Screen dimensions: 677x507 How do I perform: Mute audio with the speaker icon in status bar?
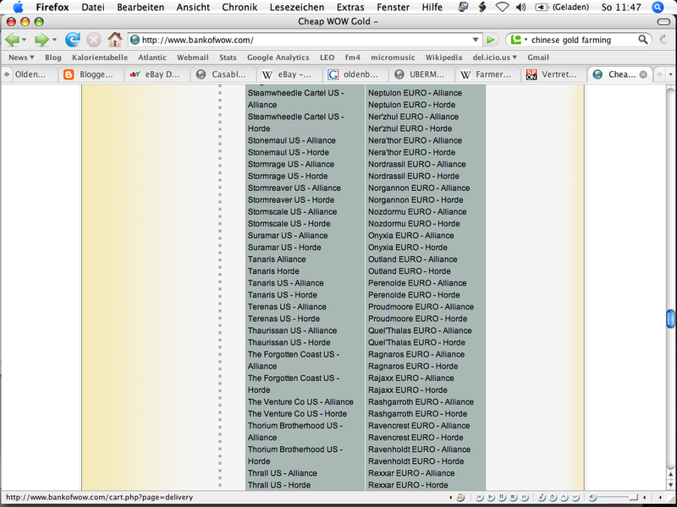pyautogui.click(x=593, y=498)
